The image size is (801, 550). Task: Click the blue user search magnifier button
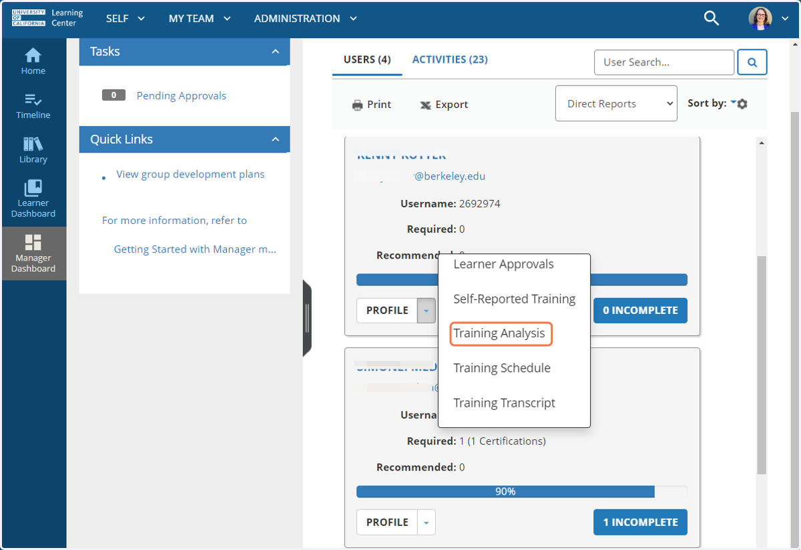coord(752,62)
